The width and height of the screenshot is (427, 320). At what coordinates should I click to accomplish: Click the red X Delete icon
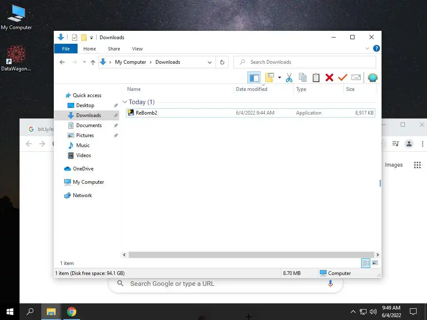click(x=329, y=77)
